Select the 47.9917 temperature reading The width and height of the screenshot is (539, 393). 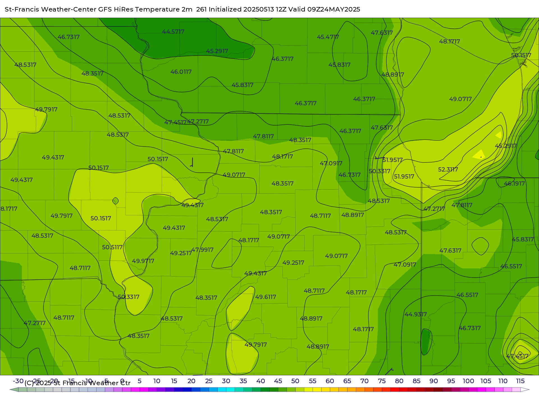202,250
